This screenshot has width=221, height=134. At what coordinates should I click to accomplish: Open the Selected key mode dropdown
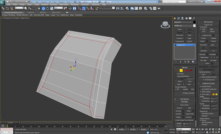(x=184, y=129)
